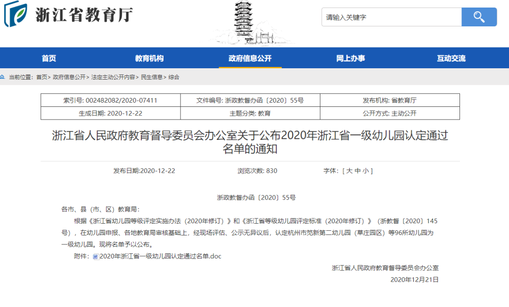
Task: Click the 请输入关键字 search input field
Action: 391,17
